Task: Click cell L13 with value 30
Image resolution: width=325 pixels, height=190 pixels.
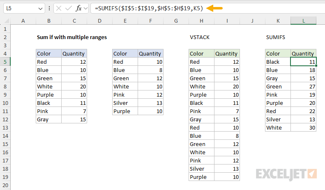Action: [304, 127]
